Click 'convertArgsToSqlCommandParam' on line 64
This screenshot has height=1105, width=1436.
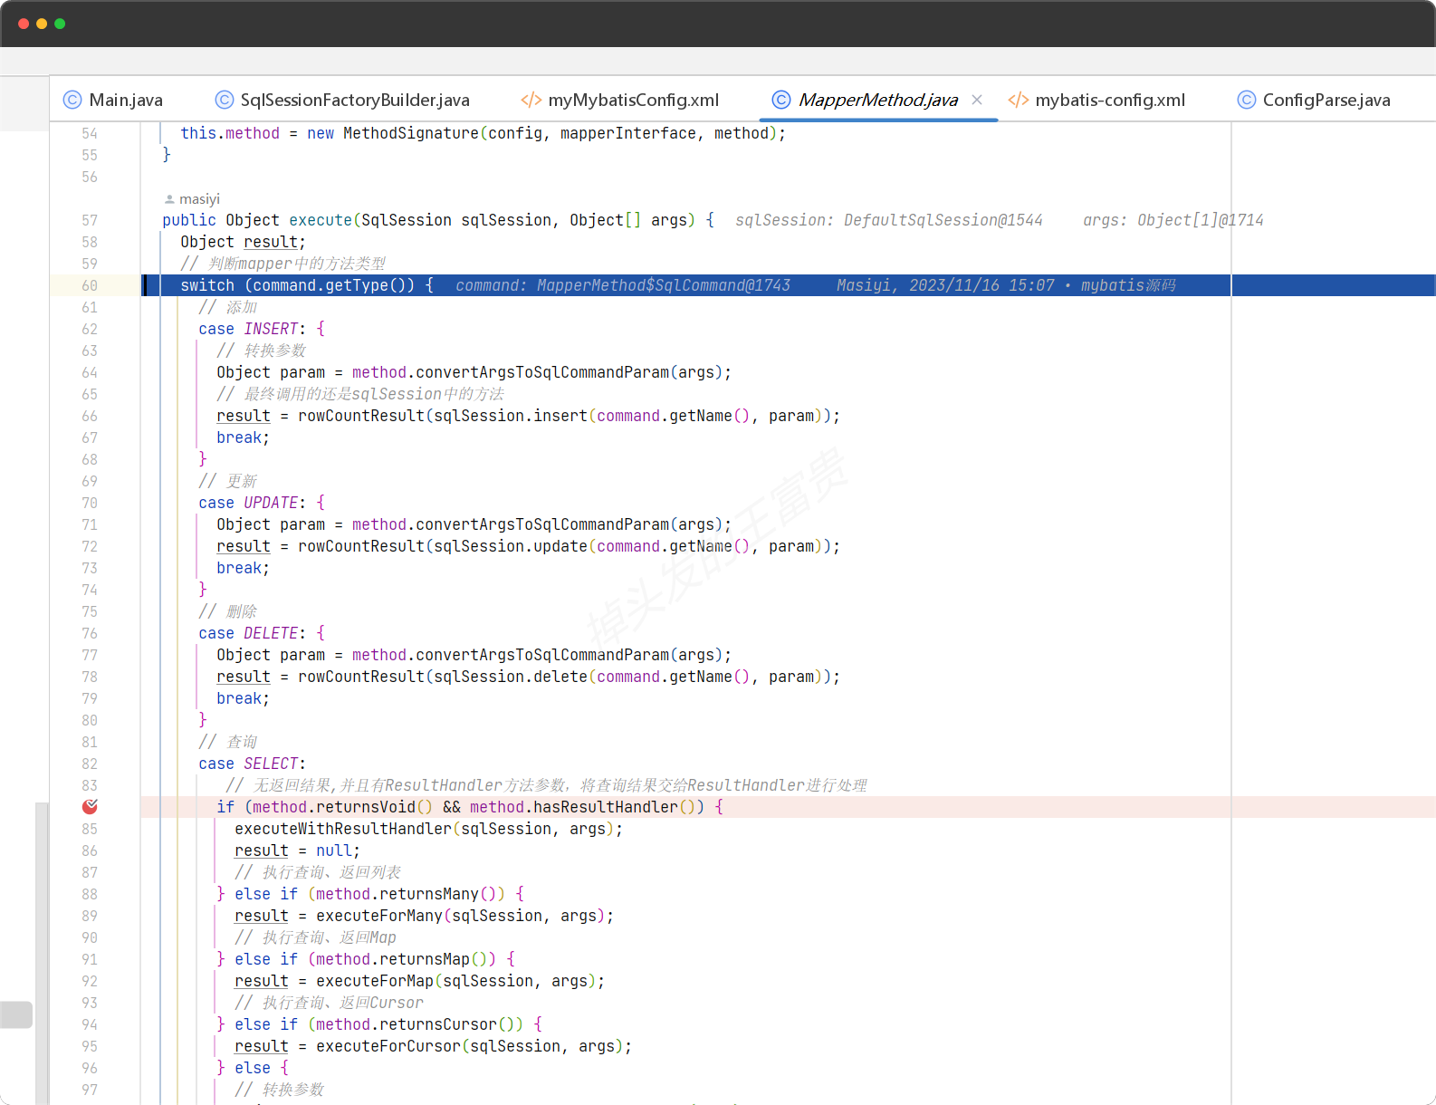pos(542,372)
